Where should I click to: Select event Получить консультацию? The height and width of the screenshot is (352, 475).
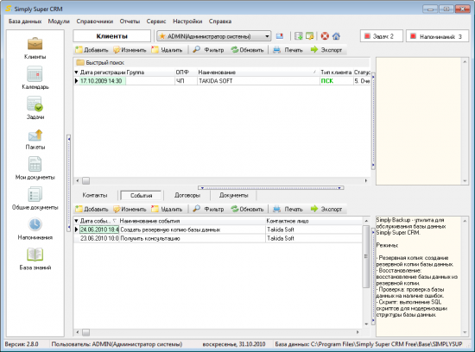192,238
